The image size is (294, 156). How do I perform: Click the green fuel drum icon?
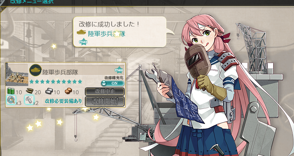(11, 91)
